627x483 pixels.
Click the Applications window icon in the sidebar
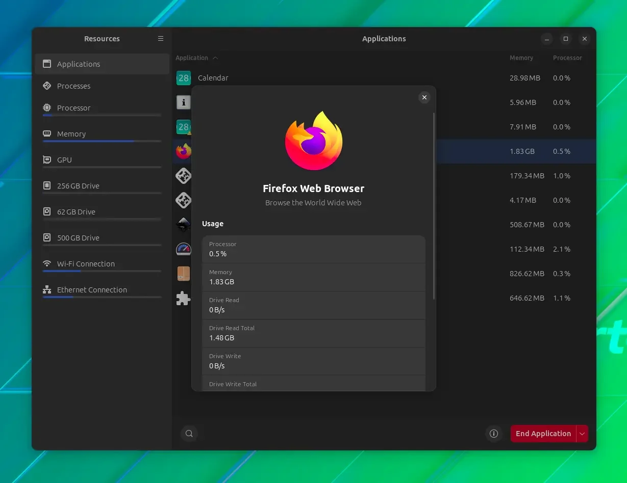47,64
